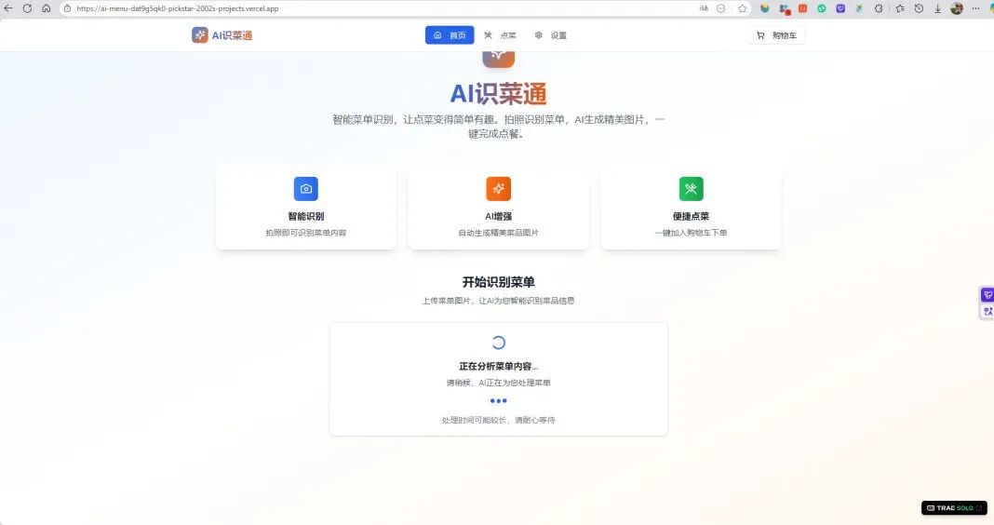Click the 拍照即可识别菜单内容 description
The width and height of the screenshot is (994, 525).
[x=306, y=233]
